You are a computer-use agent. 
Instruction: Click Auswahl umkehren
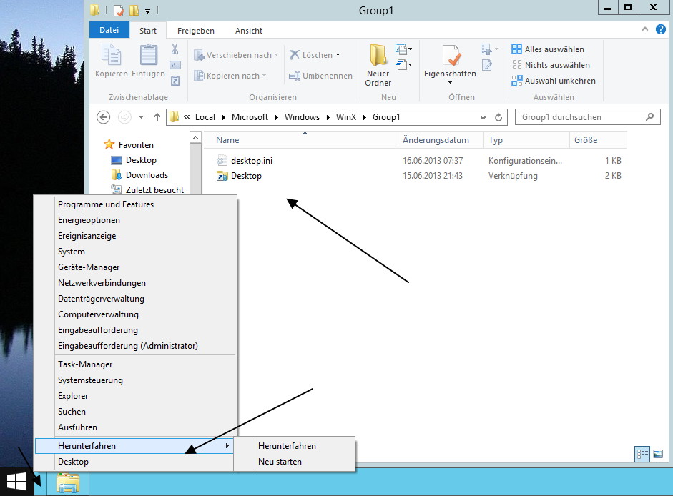pos(554,81)
